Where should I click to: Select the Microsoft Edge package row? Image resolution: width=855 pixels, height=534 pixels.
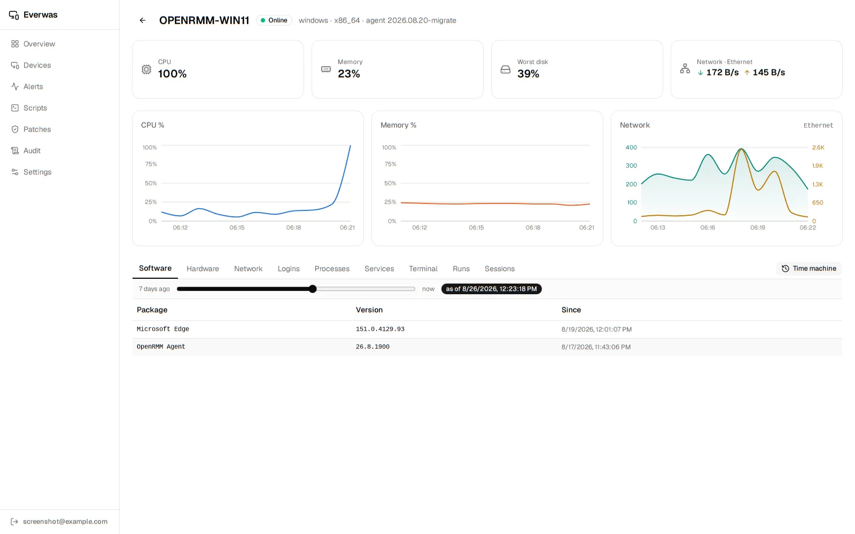[487, 329]
